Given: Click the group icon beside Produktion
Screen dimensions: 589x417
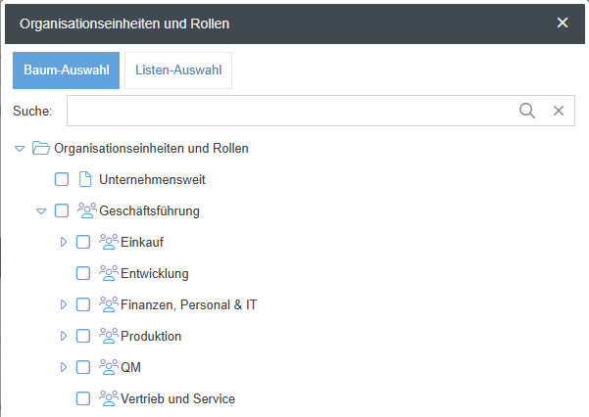Looking at the screenshot, I should click(109, 336).
